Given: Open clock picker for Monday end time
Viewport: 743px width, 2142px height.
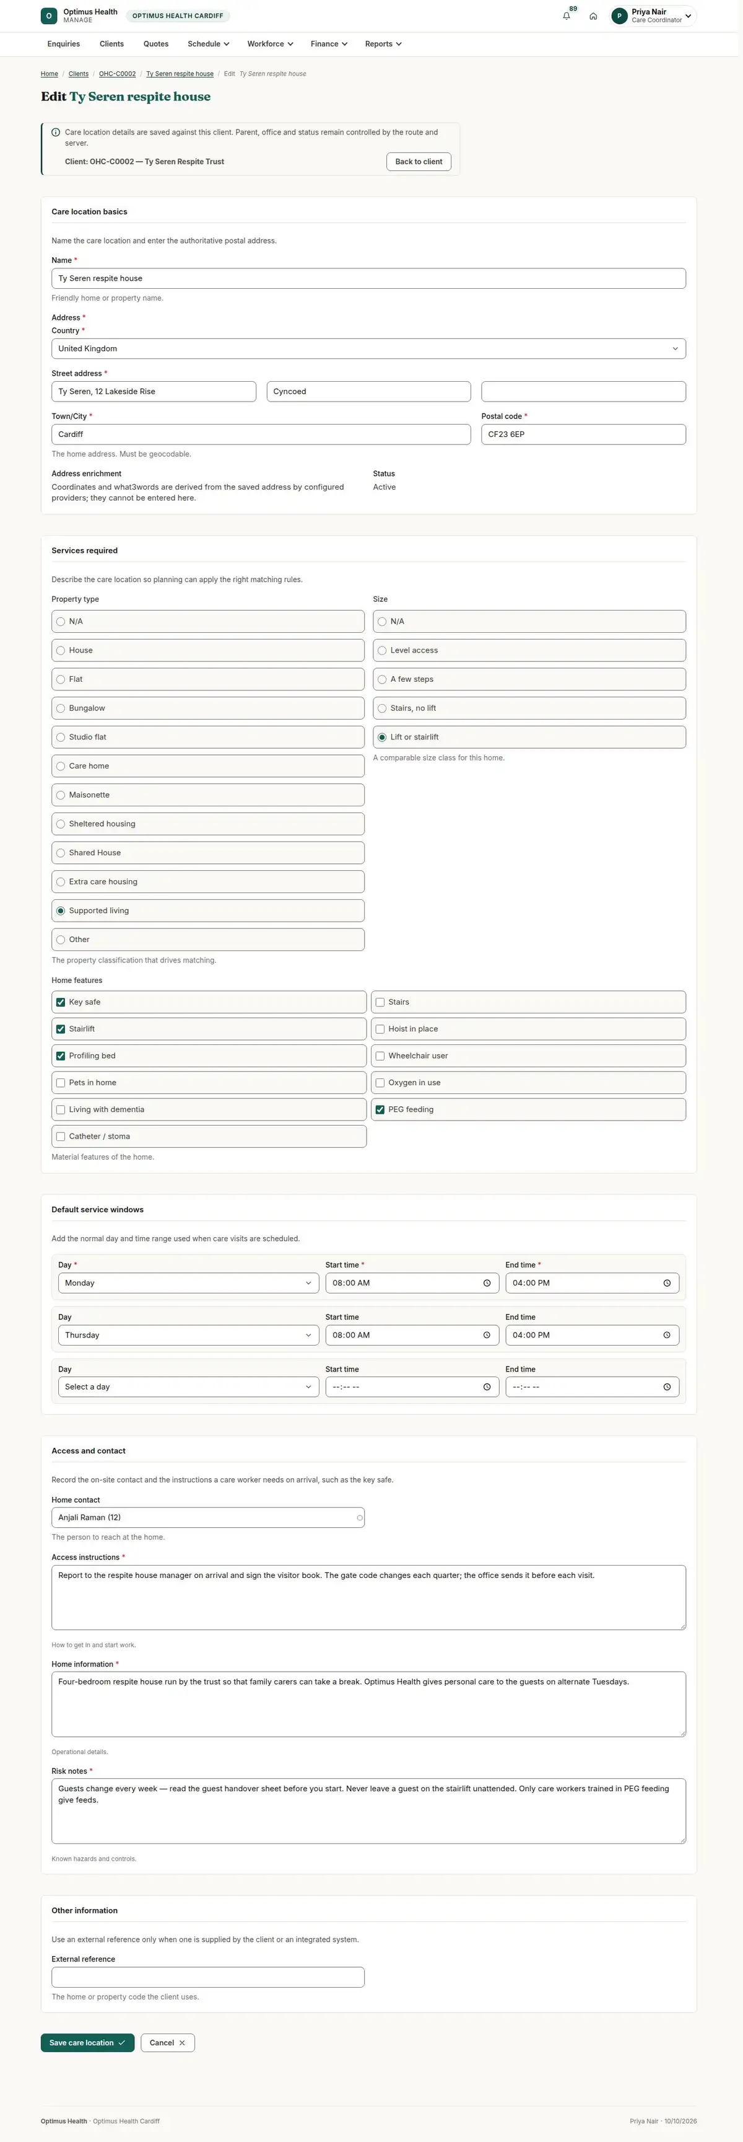Looking at the screenshot, I should pos(667,1283).
